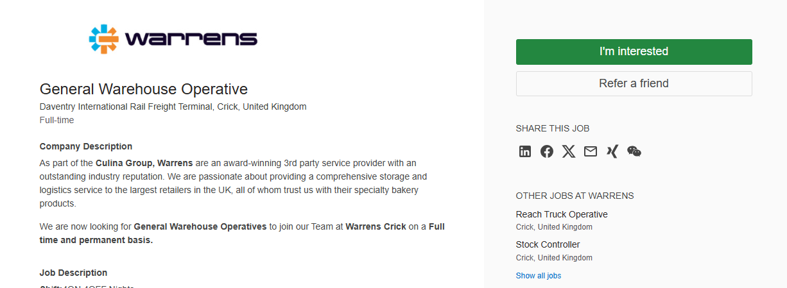Click the General Warehouse Operative job title
This screenshot has height=288, width=787.
(x=144, y=89)
